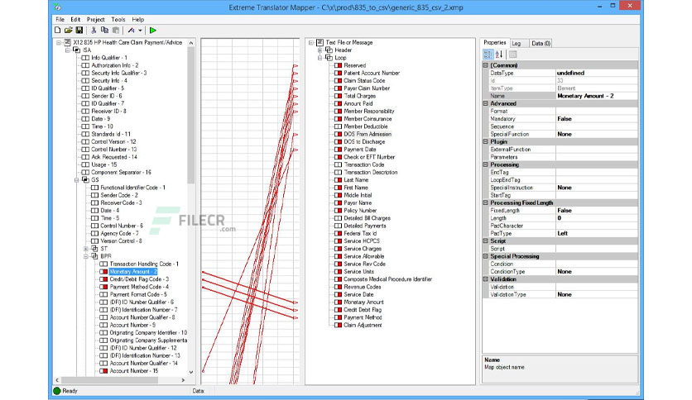692x400 pixels.
Task: Sort properties alphabetically with A-Z icon
Action: (498, 55)
